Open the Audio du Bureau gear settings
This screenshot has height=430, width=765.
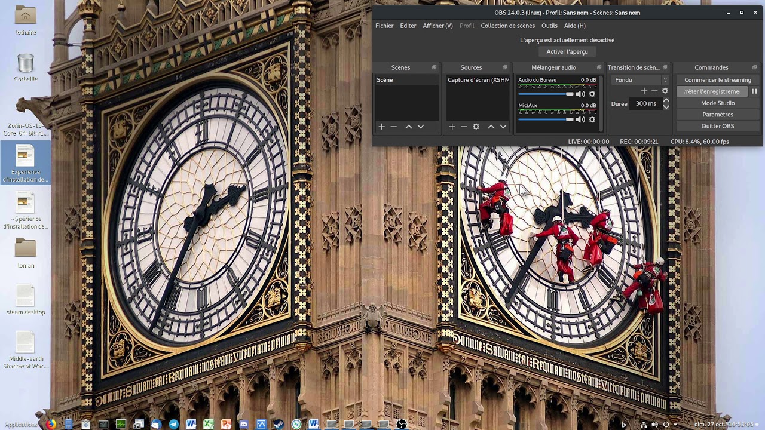(592, 94)
